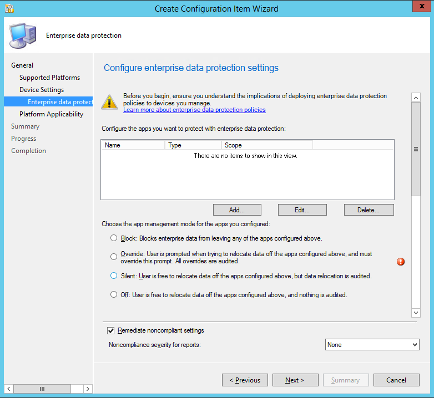Click the red error indicator icon
This screenshot has width=434, height=398.
[x=401, y=262]
